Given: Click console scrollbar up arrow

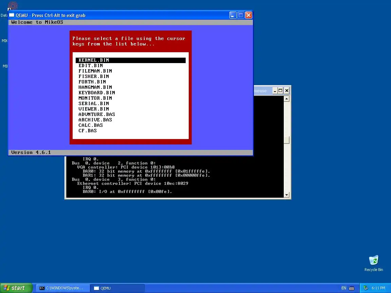Looking at the screenshot, I should click(287, 99).
